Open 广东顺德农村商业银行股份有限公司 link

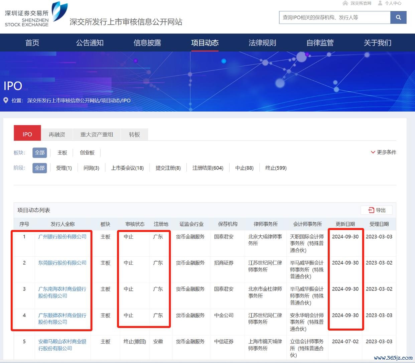pos(62,319)
